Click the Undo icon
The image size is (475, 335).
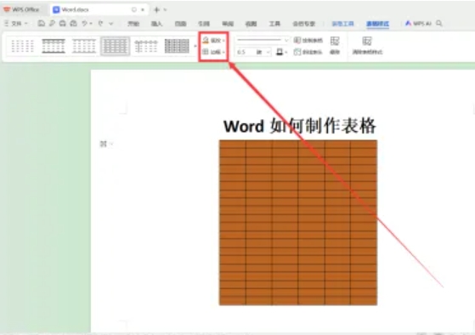click(84, 23)
